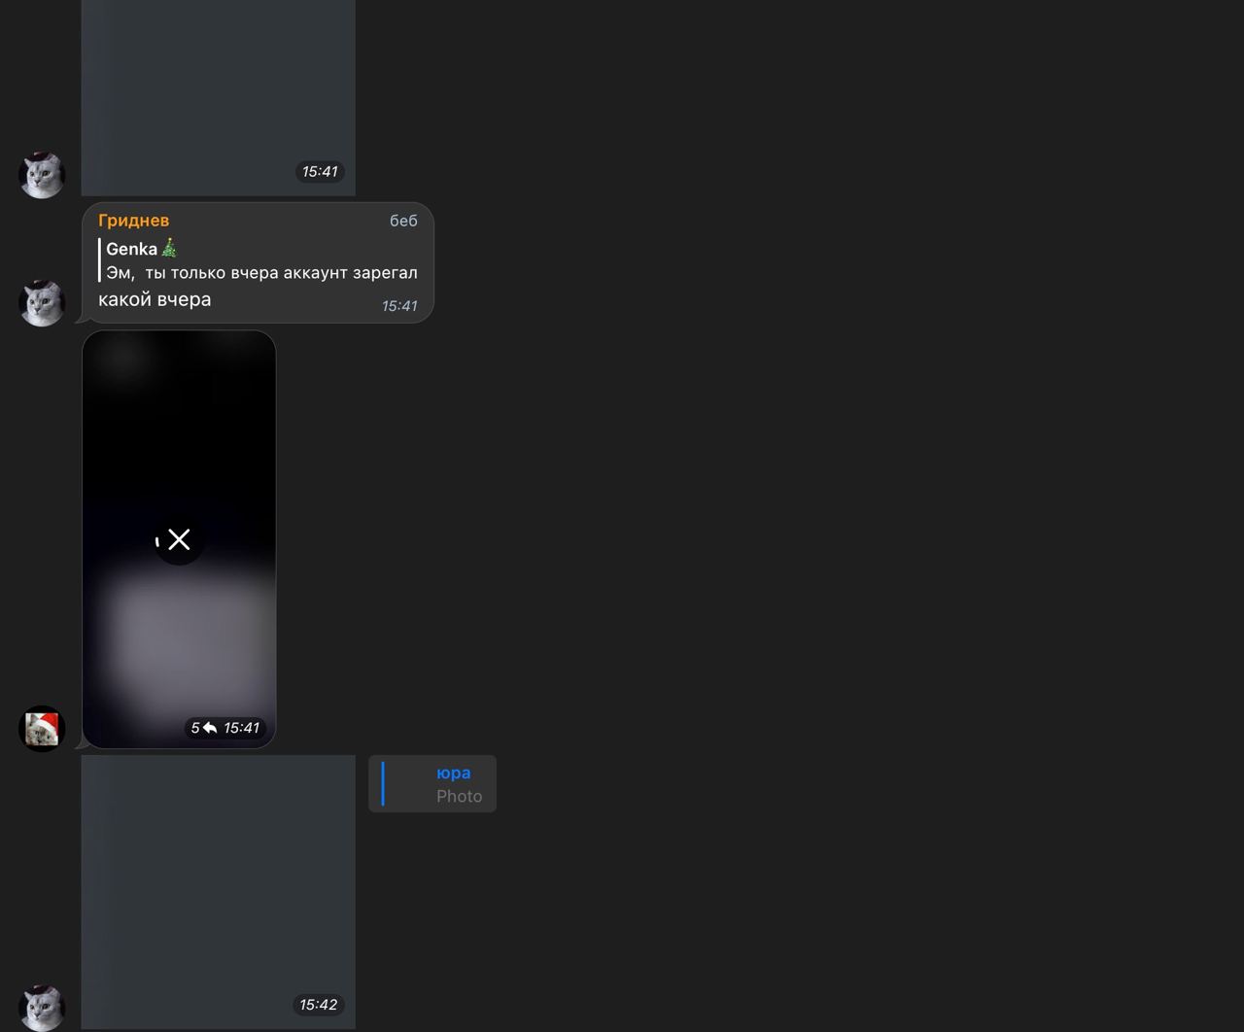1244x1032 pixels.
Task: Open cat avatar next to какой вчера message
Action: click(42, 303)
